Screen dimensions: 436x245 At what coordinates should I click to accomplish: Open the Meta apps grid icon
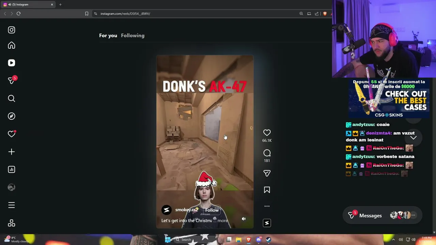12,223
